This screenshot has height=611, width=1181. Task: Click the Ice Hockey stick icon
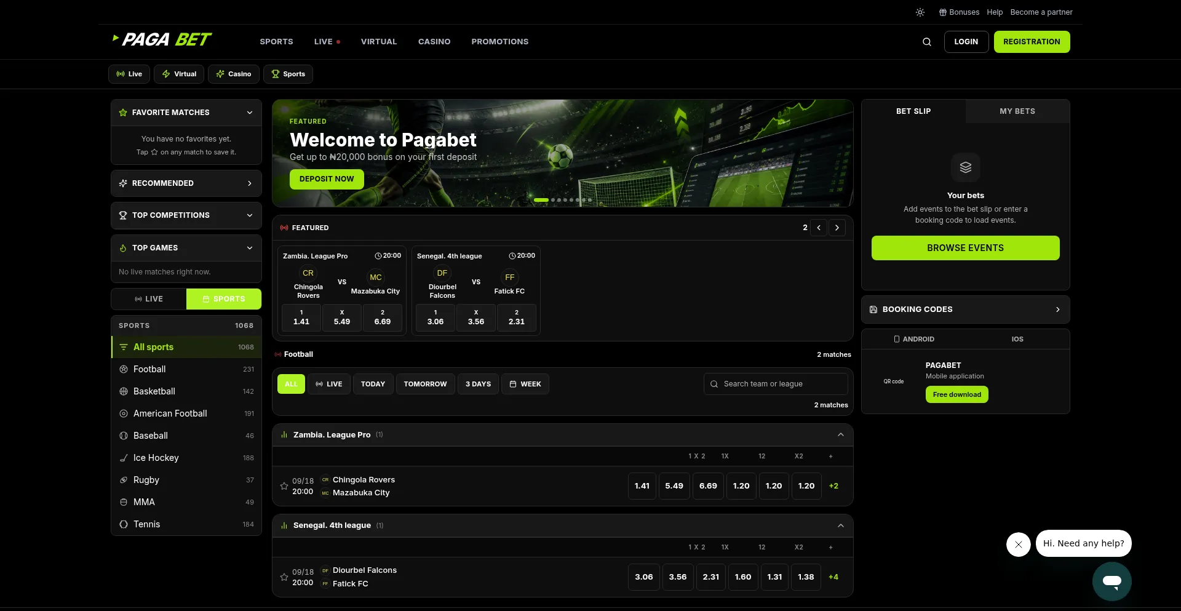pos(124,458)
